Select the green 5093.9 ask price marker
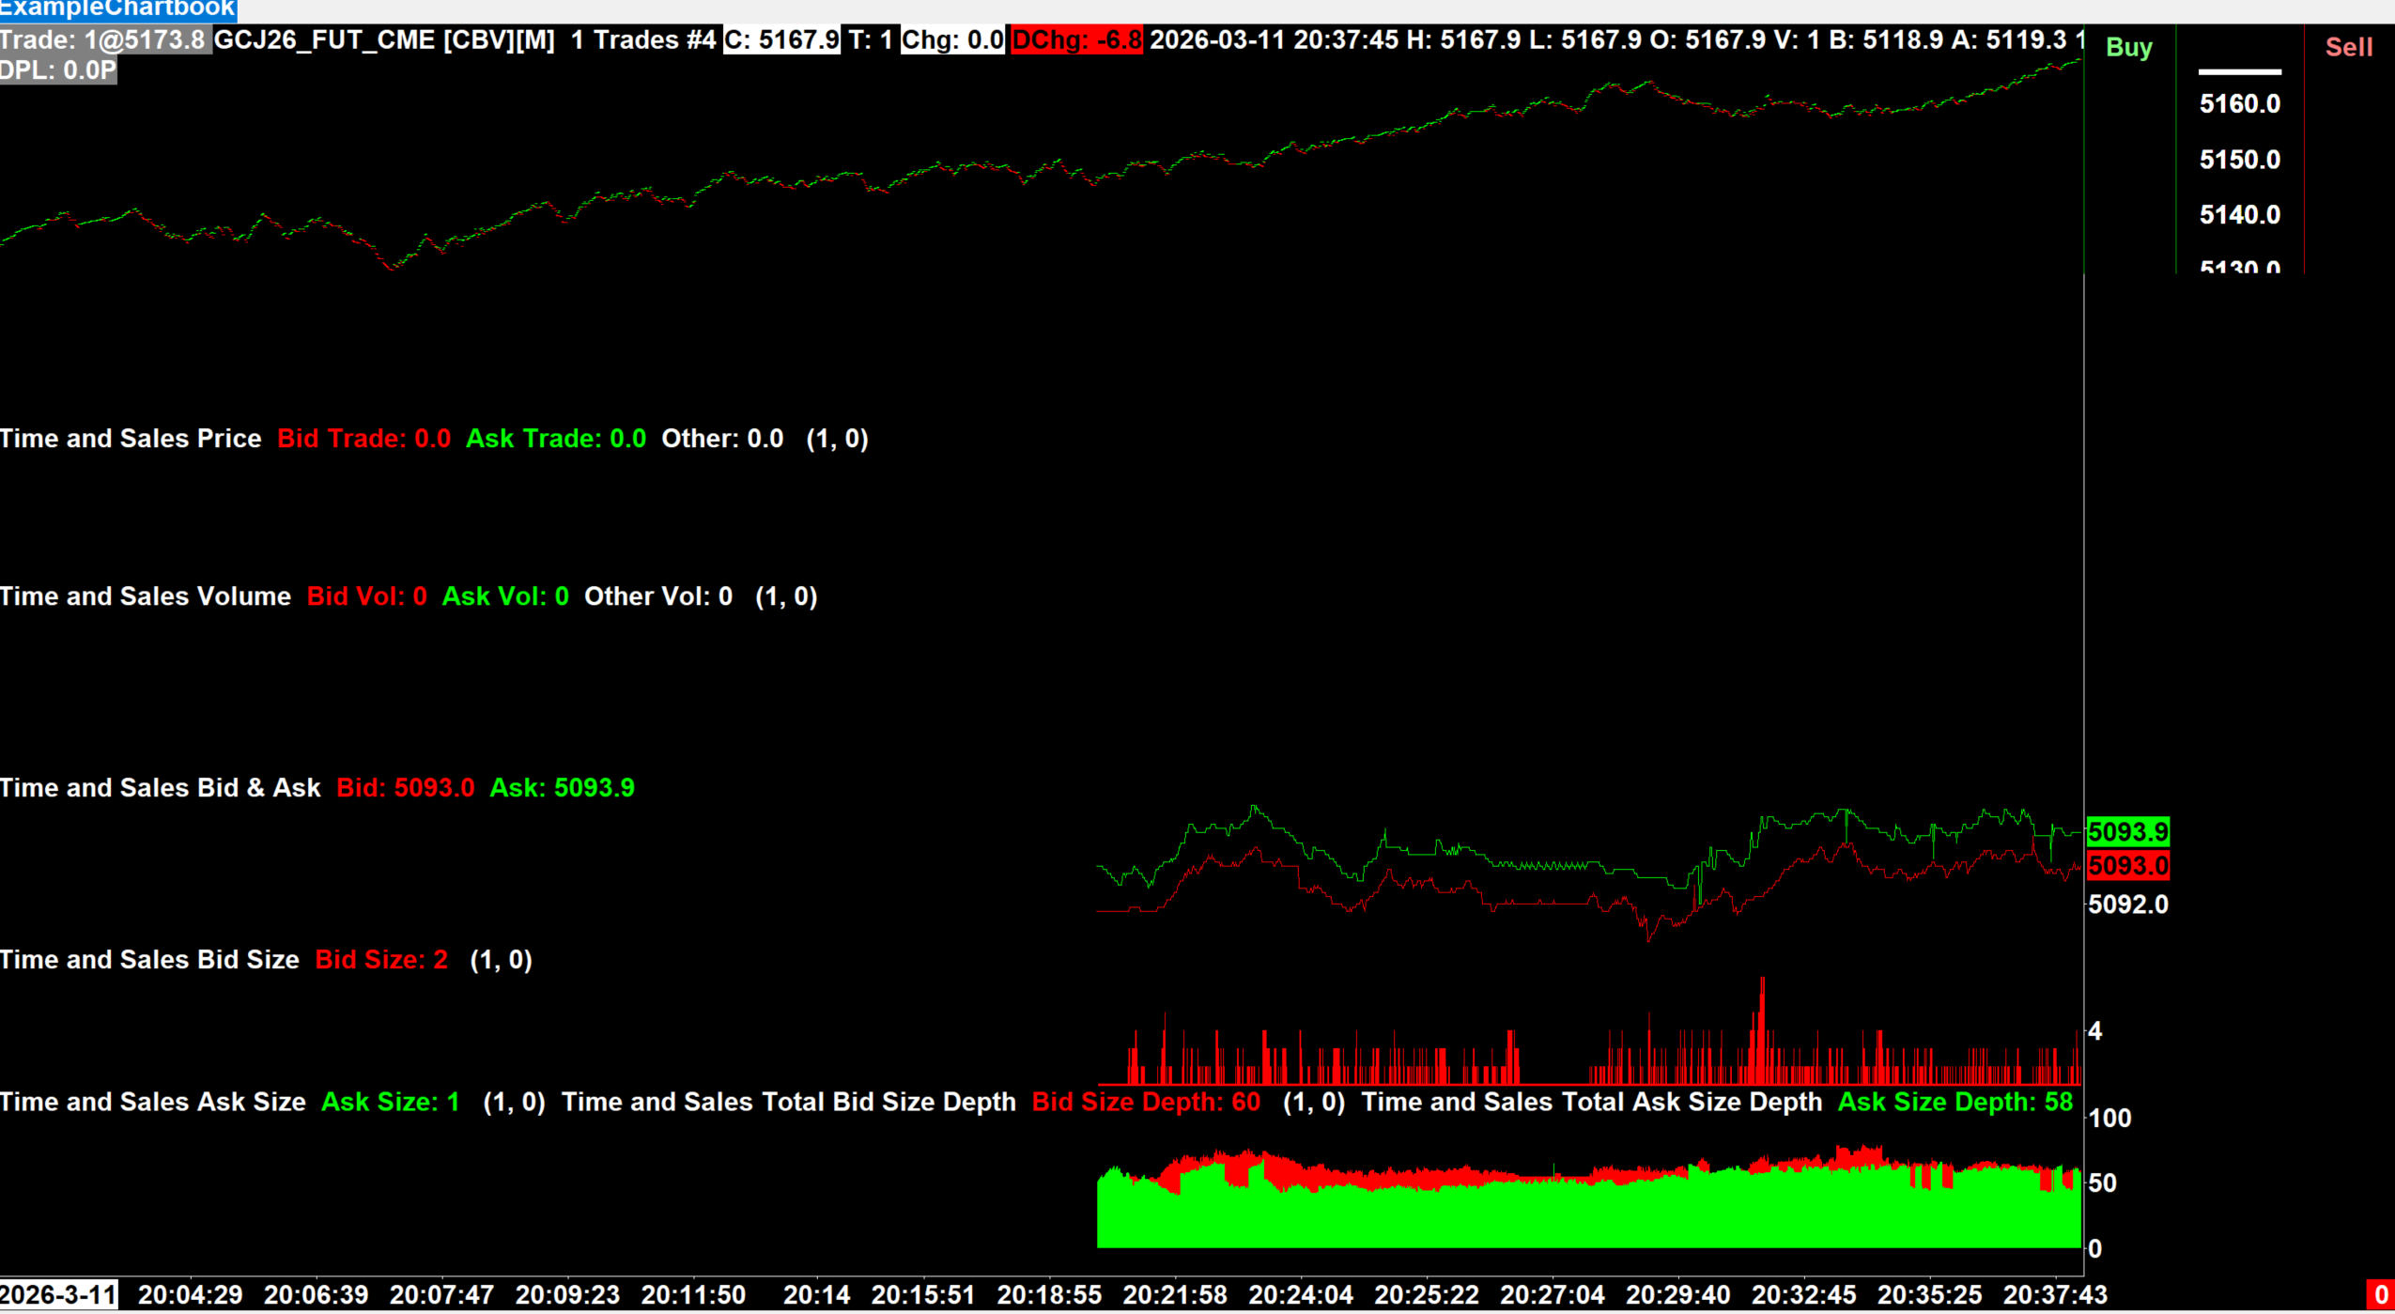The height and width of the screenshot is (1314, 2395). point(2127,831)
